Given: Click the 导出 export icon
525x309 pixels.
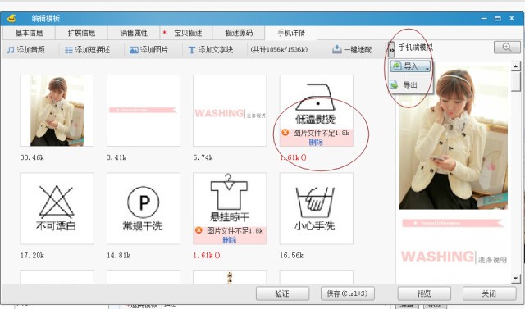Looking at the screenshot, I should point(394,84).
